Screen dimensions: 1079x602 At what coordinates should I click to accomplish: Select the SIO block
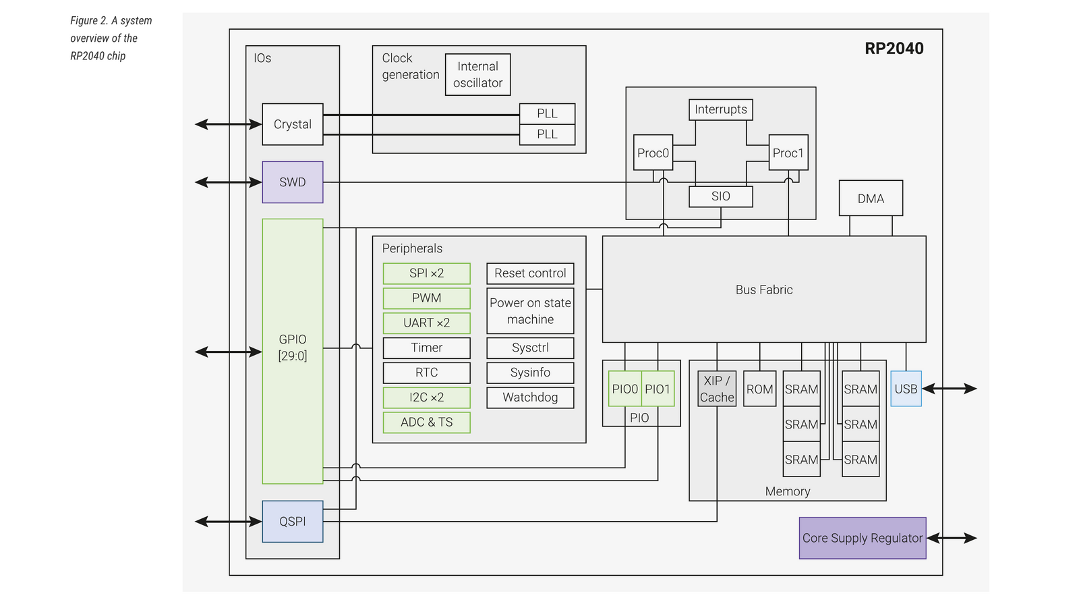(720, 196)
